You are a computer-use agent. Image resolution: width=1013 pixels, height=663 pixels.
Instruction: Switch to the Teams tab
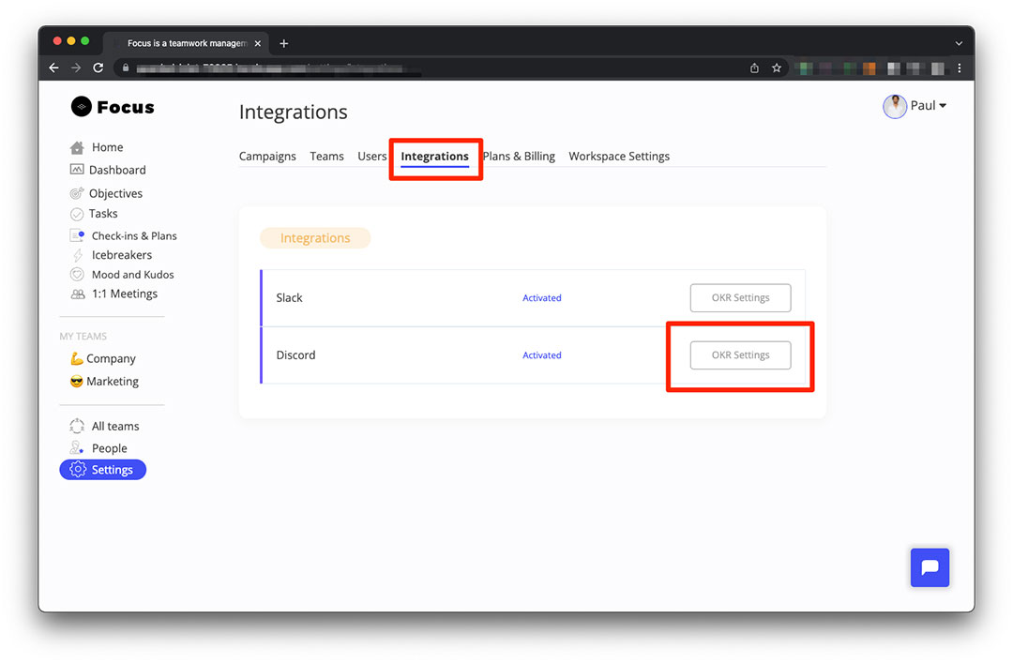(x=327, y=157)
